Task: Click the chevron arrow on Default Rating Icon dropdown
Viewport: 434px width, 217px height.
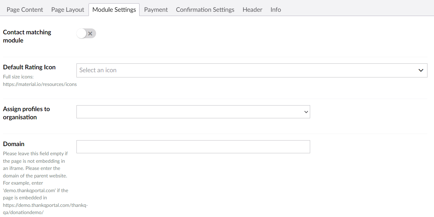Action: pos(421,70)
